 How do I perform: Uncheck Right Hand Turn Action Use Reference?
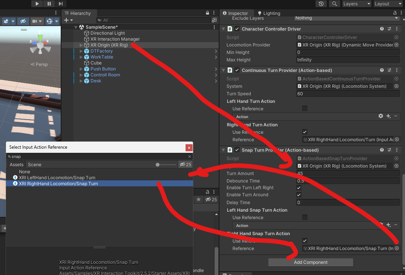point(305,132)
